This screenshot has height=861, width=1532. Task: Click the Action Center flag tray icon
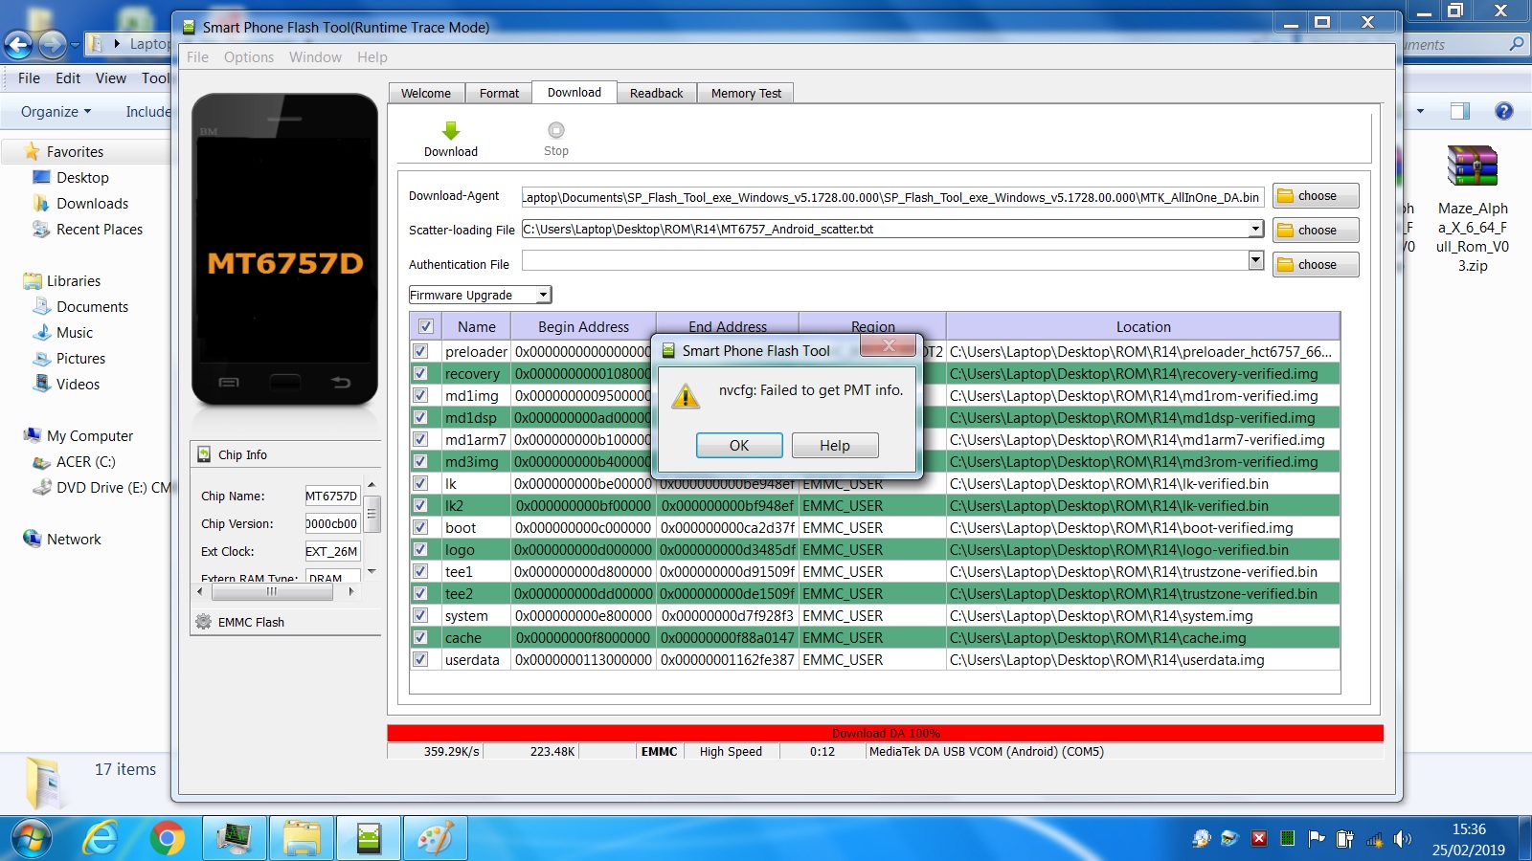pos(1317,839)
